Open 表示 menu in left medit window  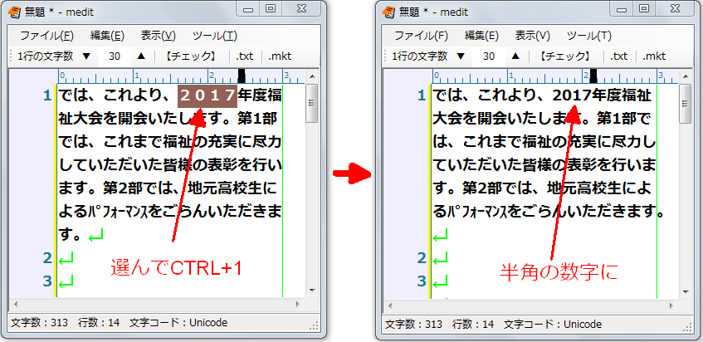[x=159, y=36]
